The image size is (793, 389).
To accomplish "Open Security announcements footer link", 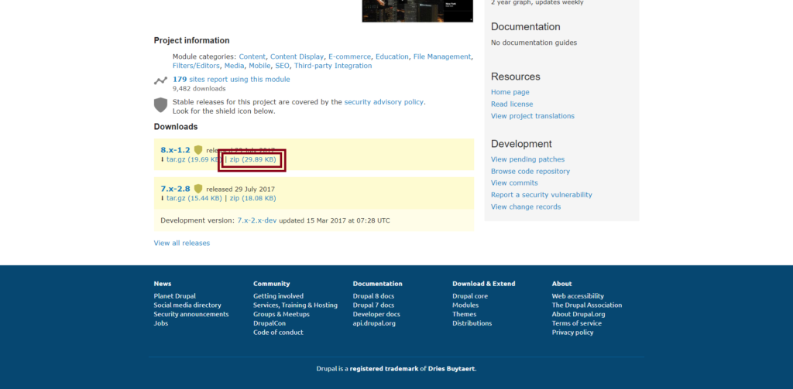I will tap(191, 314).
